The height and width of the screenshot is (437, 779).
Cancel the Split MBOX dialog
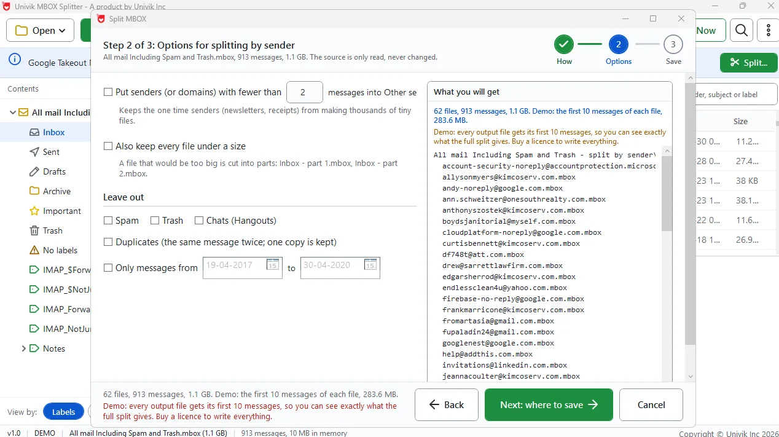click(x=651, y=404)
